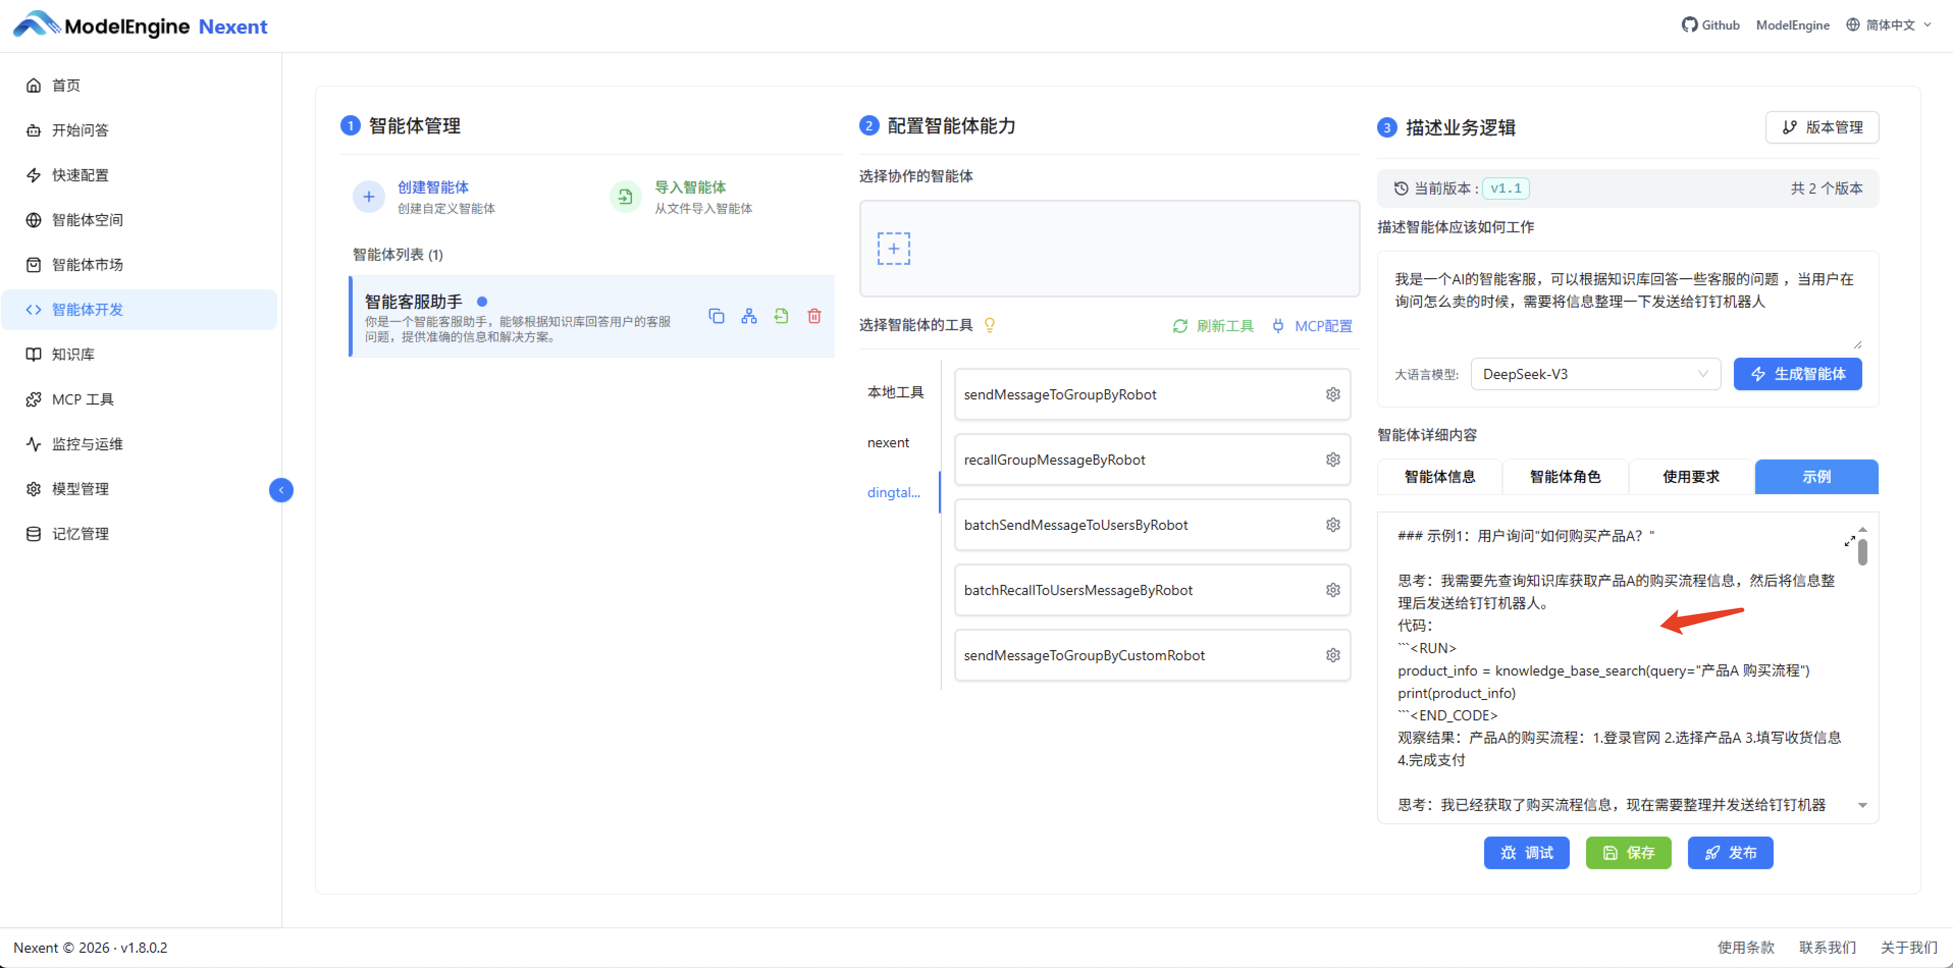Image resolution: width=1953 pixels, height=968 pixels.
Task: Open the DeepSeek-V3 model dropdown
Action: point(1595,374)
